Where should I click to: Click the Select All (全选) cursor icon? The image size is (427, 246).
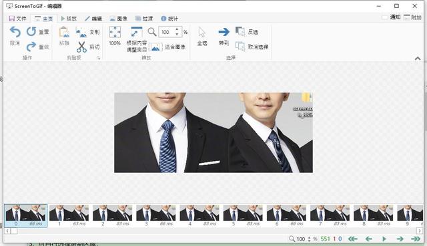click(201, 33)
